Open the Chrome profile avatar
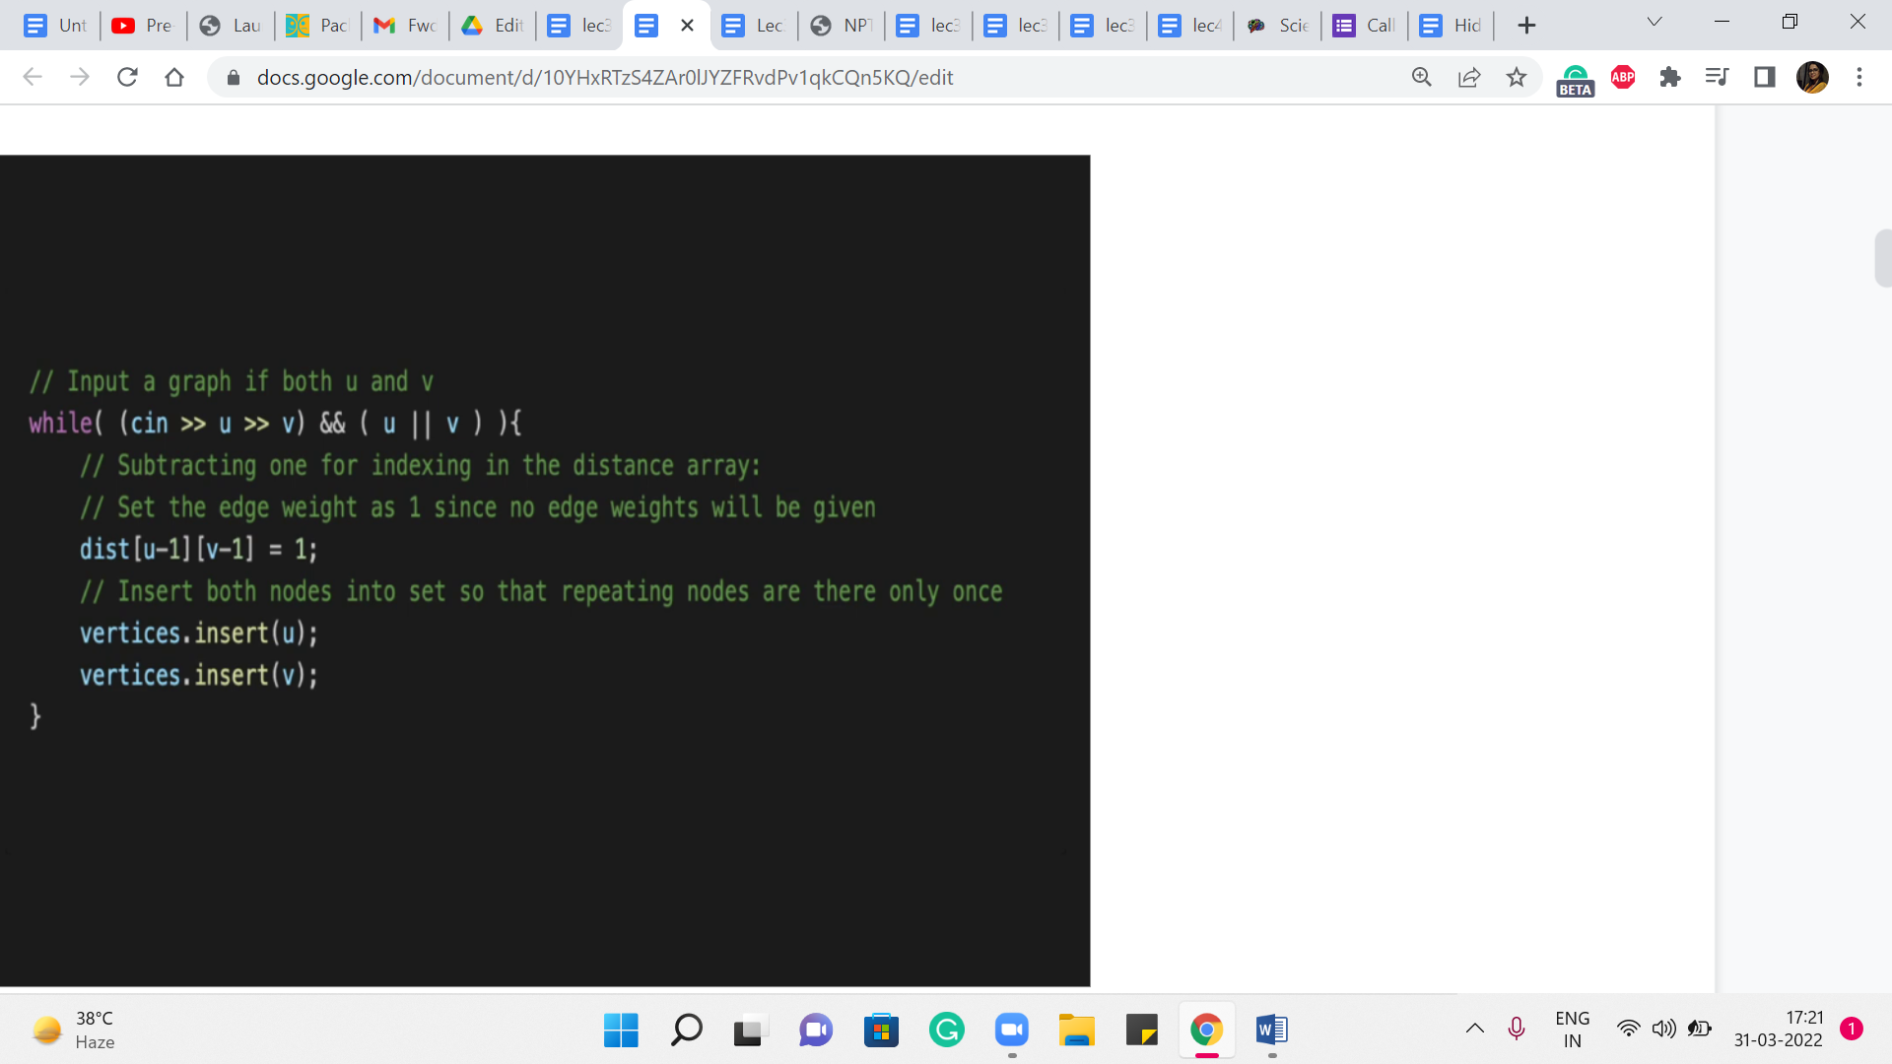Image resolution: width=1892 pixels, height=1064 pixels. pyautogui.click(x=1812, y=77)
